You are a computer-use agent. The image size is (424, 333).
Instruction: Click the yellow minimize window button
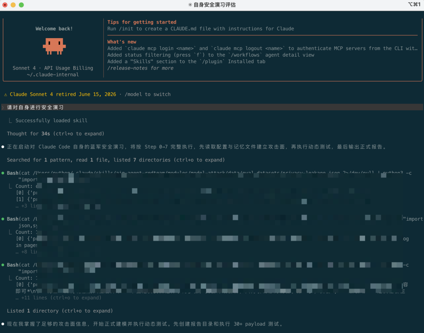pos(13,5)
